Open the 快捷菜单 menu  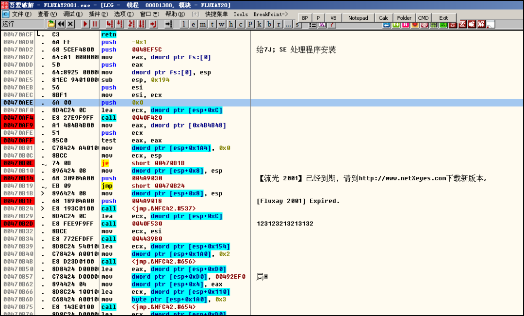coord(216,14)
